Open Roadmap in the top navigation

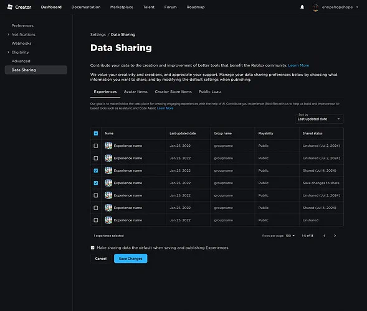coord(196,7)
